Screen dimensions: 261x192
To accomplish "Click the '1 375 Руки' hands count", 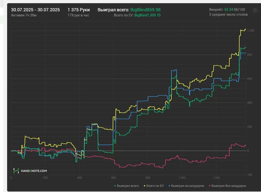I will tap(79, 10).
